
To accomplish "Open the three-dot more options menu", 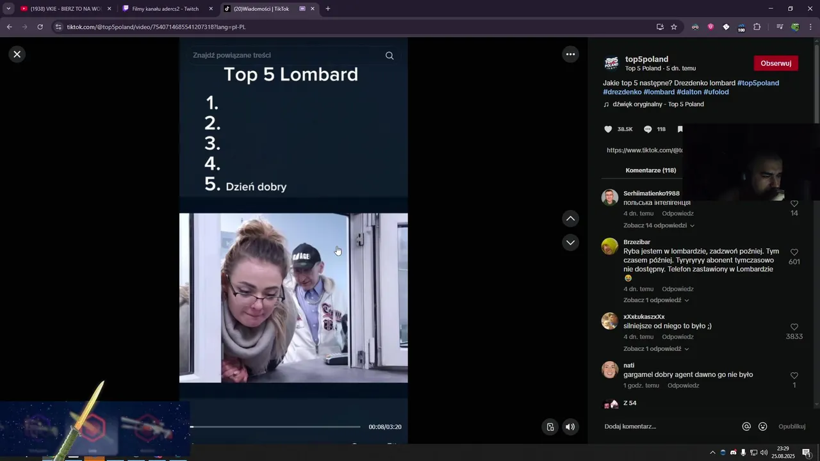I will click(570, 54).
